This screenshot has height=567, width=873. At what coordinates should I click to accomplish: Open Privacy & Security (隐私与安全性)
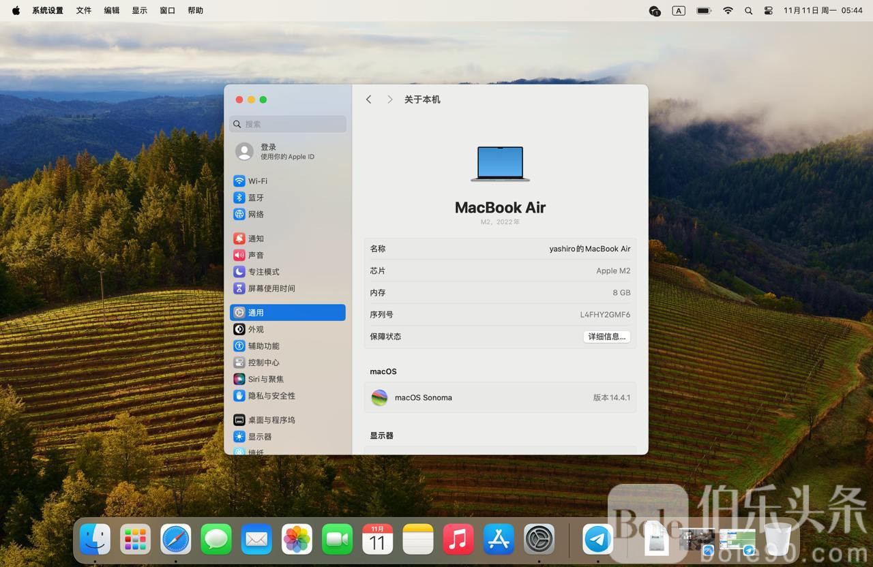[x=271, y=396]
